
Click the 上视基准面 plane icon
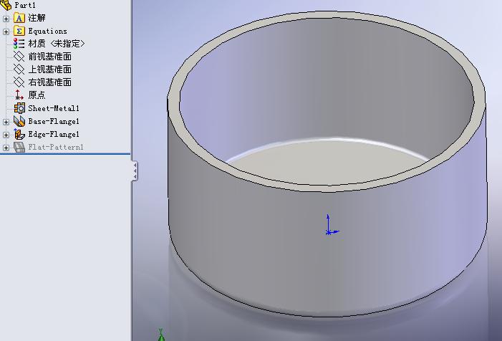[x=19, y=69]
